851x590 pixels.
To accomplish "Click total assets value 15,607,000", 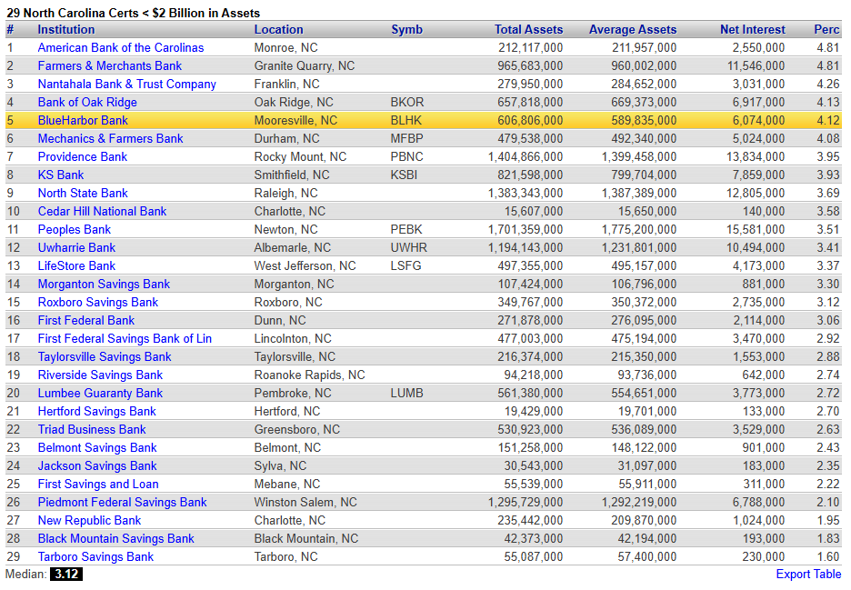I will tap(534, 211).
